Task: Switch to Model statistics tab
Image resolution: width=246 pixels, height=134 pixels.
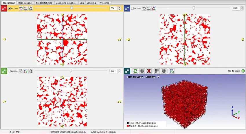Action: pos(44,3)
